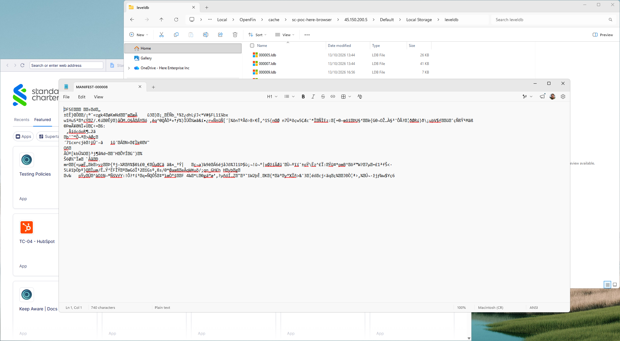Screen dimensions: 620x341
Task: Copy selected file in File Explorer
Action: pos(176,35)
